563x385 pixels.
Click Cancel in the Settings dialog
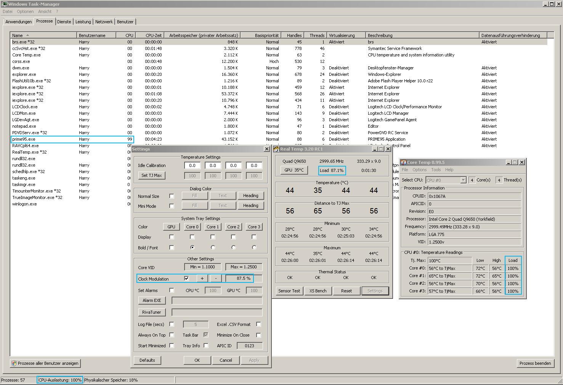(226, 360)
